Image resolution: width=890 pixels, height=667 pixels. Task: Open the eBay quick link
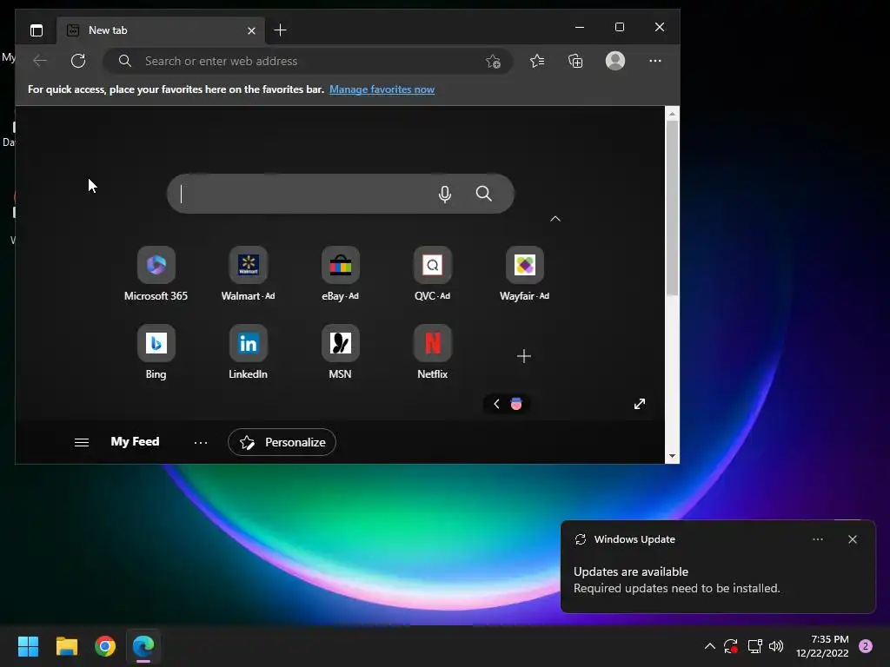[341, 274]
